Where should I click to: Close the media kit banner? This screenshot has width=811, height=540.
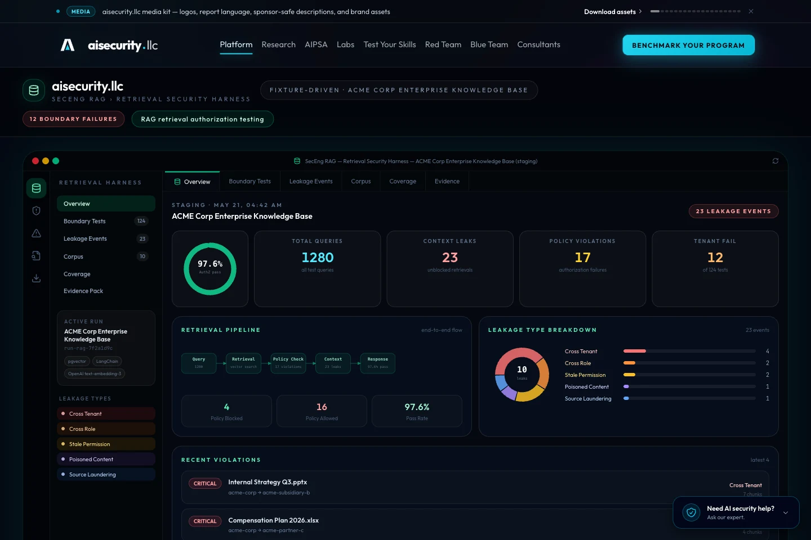[751, 11]
